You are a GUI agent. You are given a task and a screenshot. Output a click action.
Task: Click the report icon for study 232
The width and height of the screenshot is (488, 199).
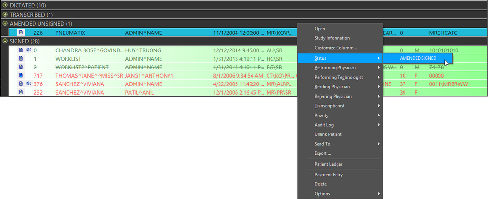pos(21,92)
